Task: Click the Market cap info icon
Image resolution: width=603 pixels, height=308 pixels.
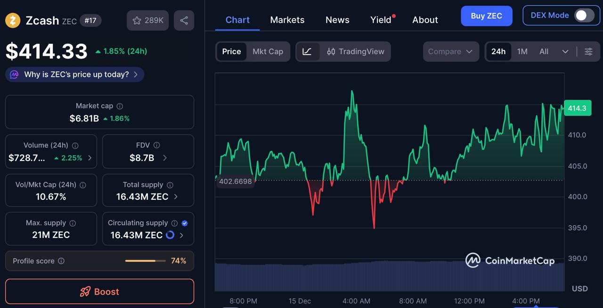Action: (x=121, y=106)
